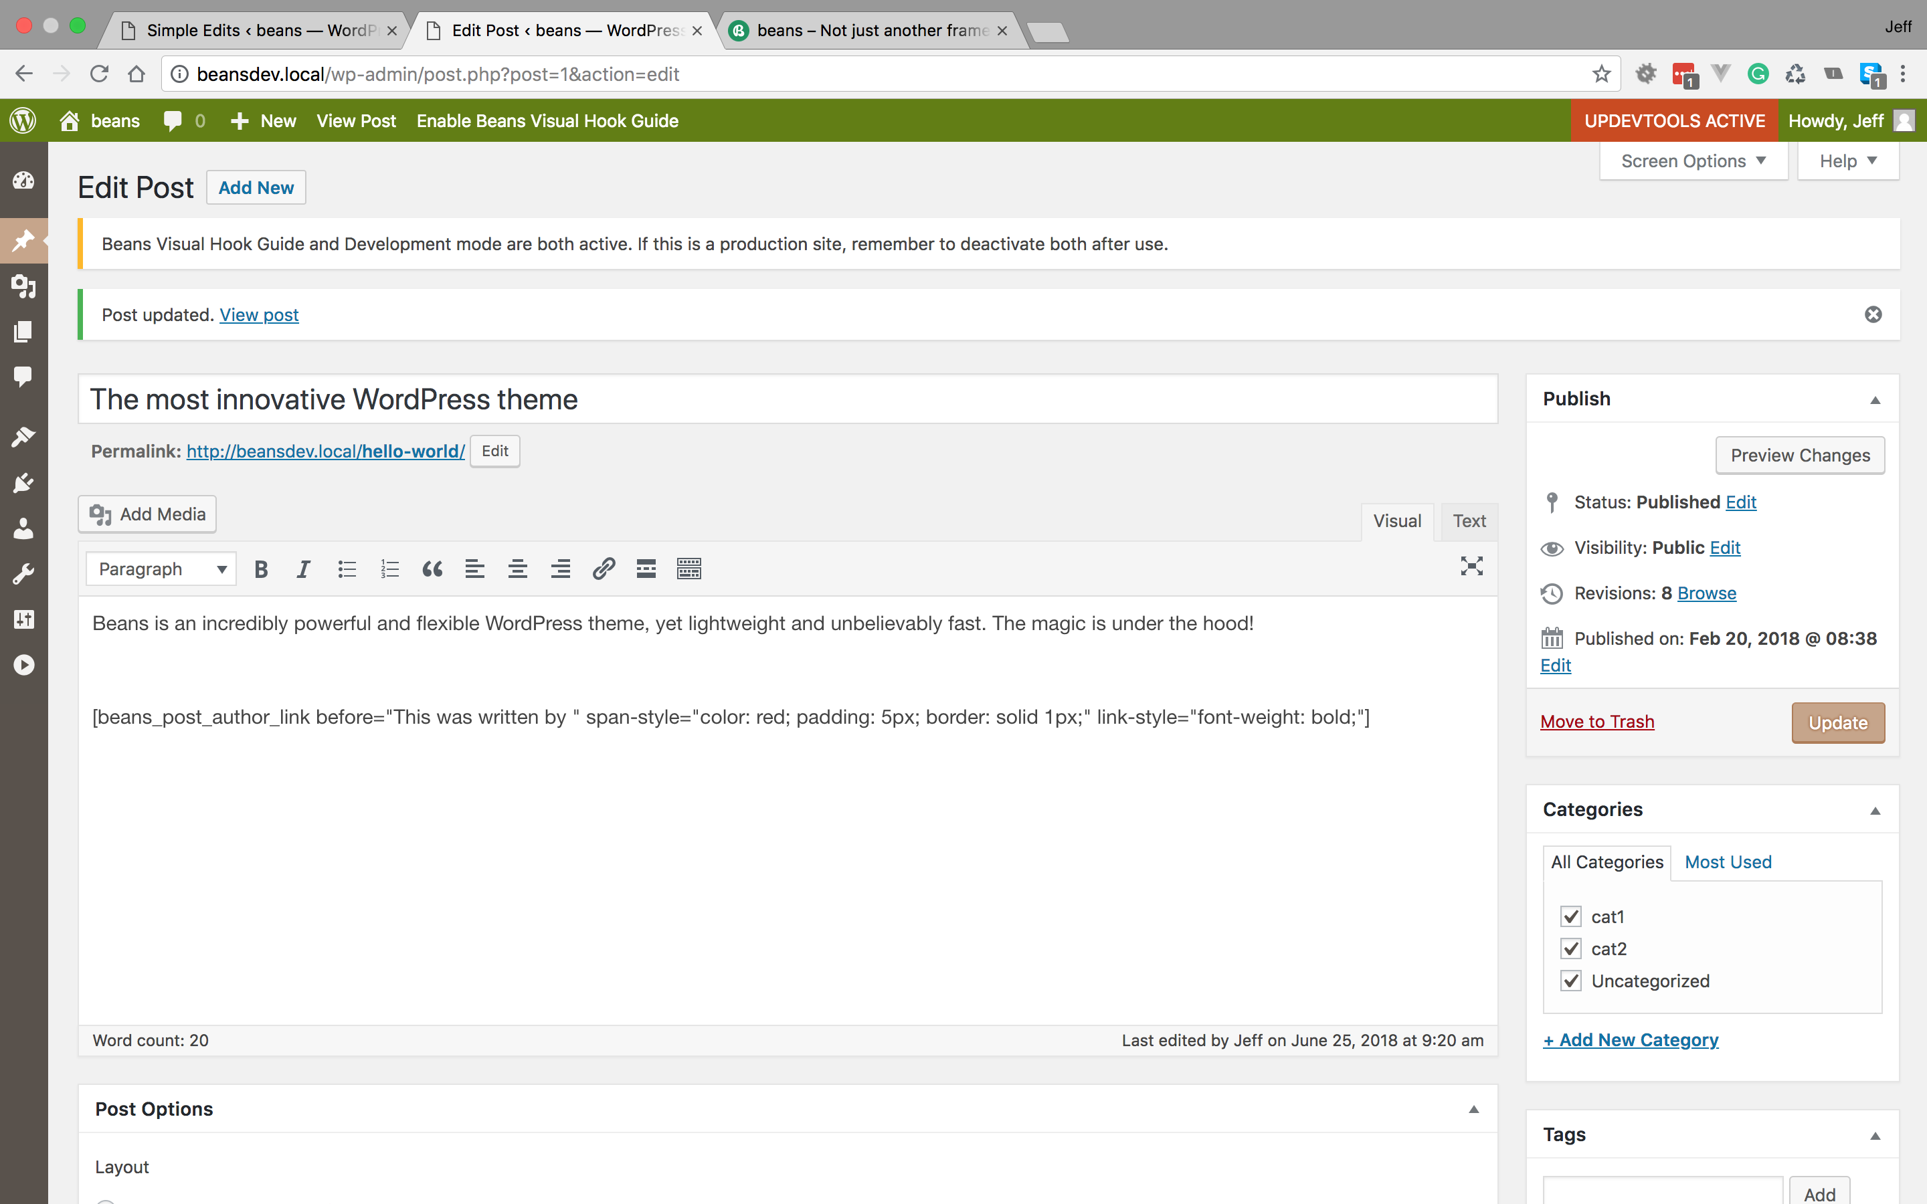Insert a bulleted list

(x=347, y=569)
